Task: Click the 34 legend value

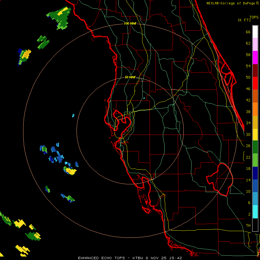Action: (248, 123)
